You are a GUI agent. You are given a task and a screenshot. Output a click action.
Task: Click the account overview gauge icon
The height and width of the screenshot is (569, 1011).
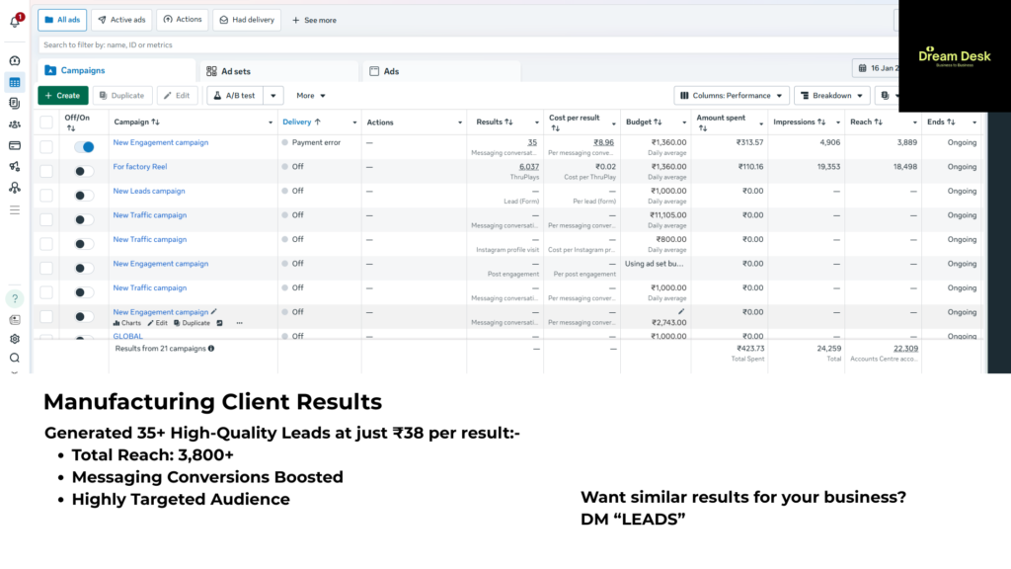[15, 61]
